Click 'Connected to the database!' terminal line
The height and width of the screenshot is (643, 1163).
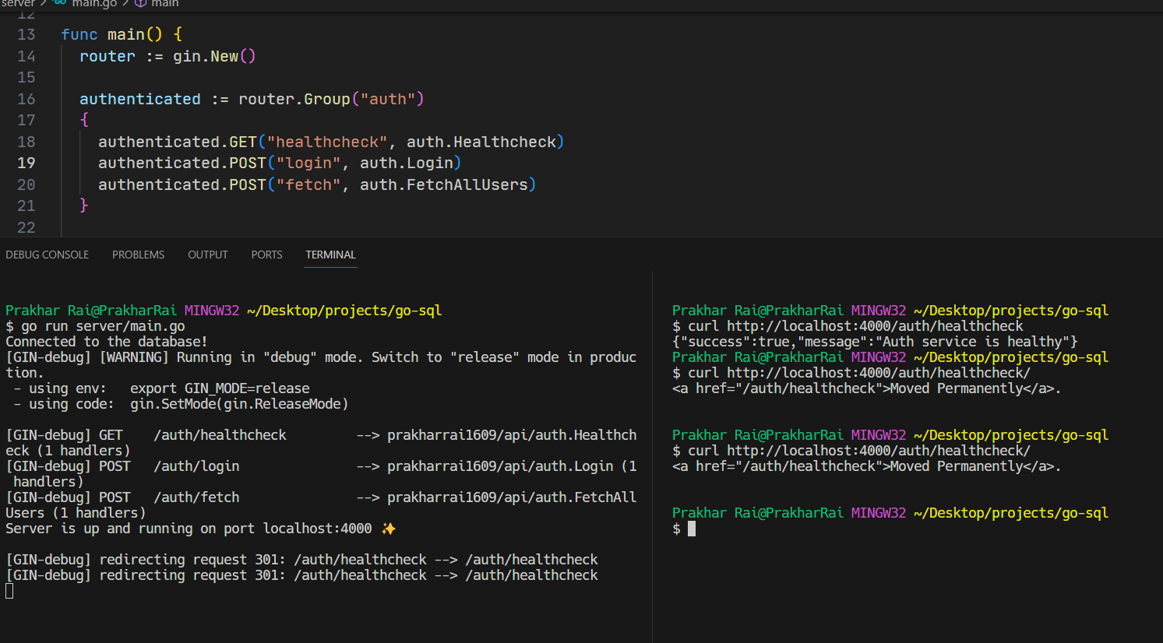107,342
